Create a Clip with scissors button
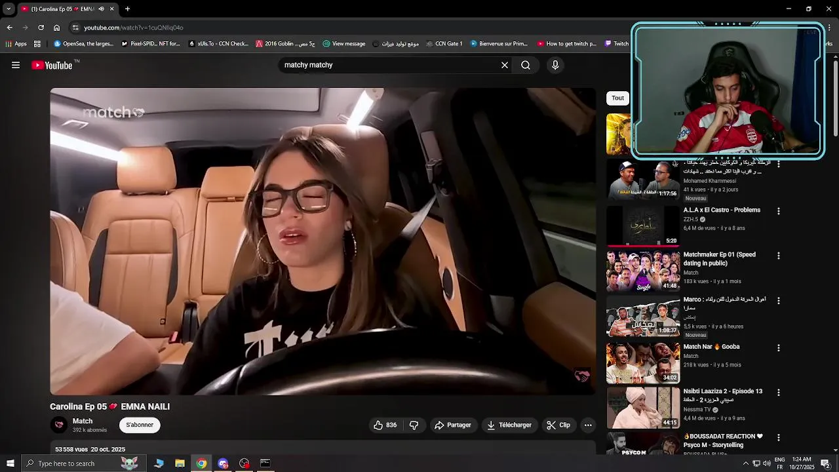Viewport: 839px width, 472px height. (x=558, y=425)
